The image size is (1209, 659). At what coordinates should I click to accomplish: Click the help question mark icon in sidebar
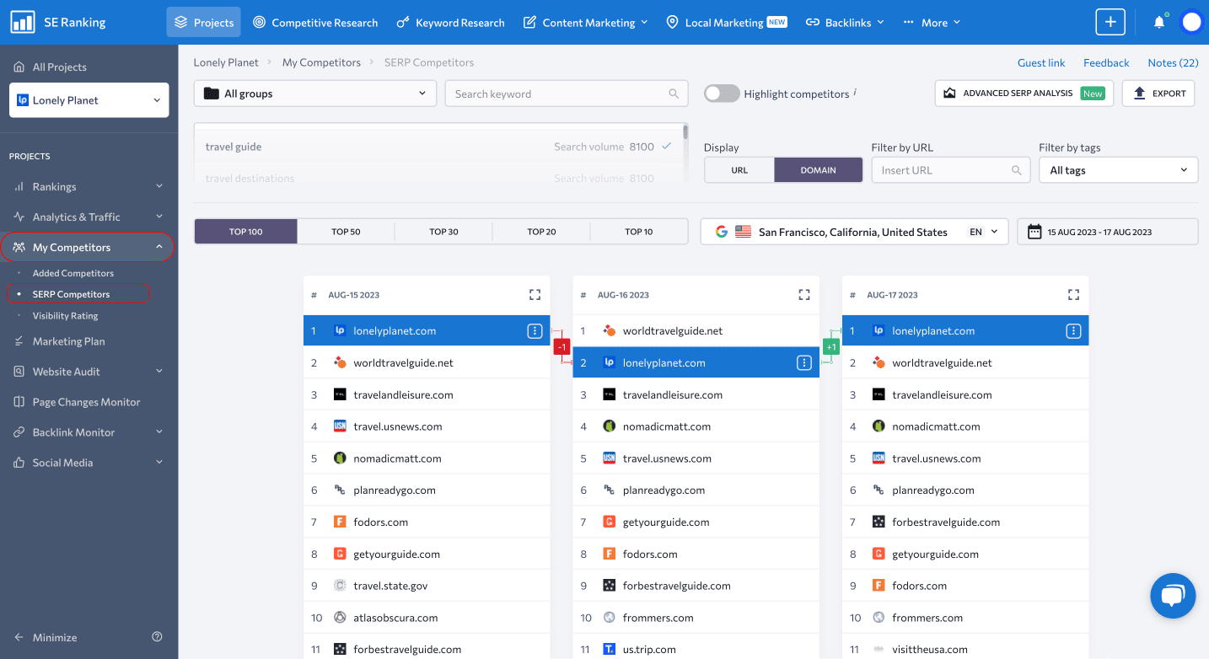pos(157,637)
